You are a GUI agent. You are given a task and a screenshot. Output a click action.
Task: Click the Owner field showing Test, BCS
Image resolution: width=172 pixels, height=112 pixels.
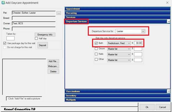(34, 24)
